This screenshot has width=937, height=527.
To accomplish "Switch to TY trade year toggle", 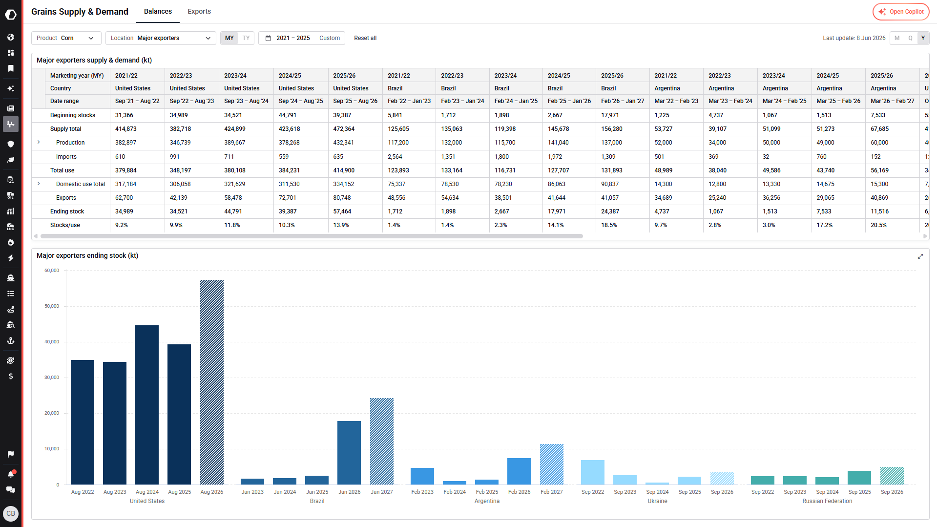I will pos(246,38).
